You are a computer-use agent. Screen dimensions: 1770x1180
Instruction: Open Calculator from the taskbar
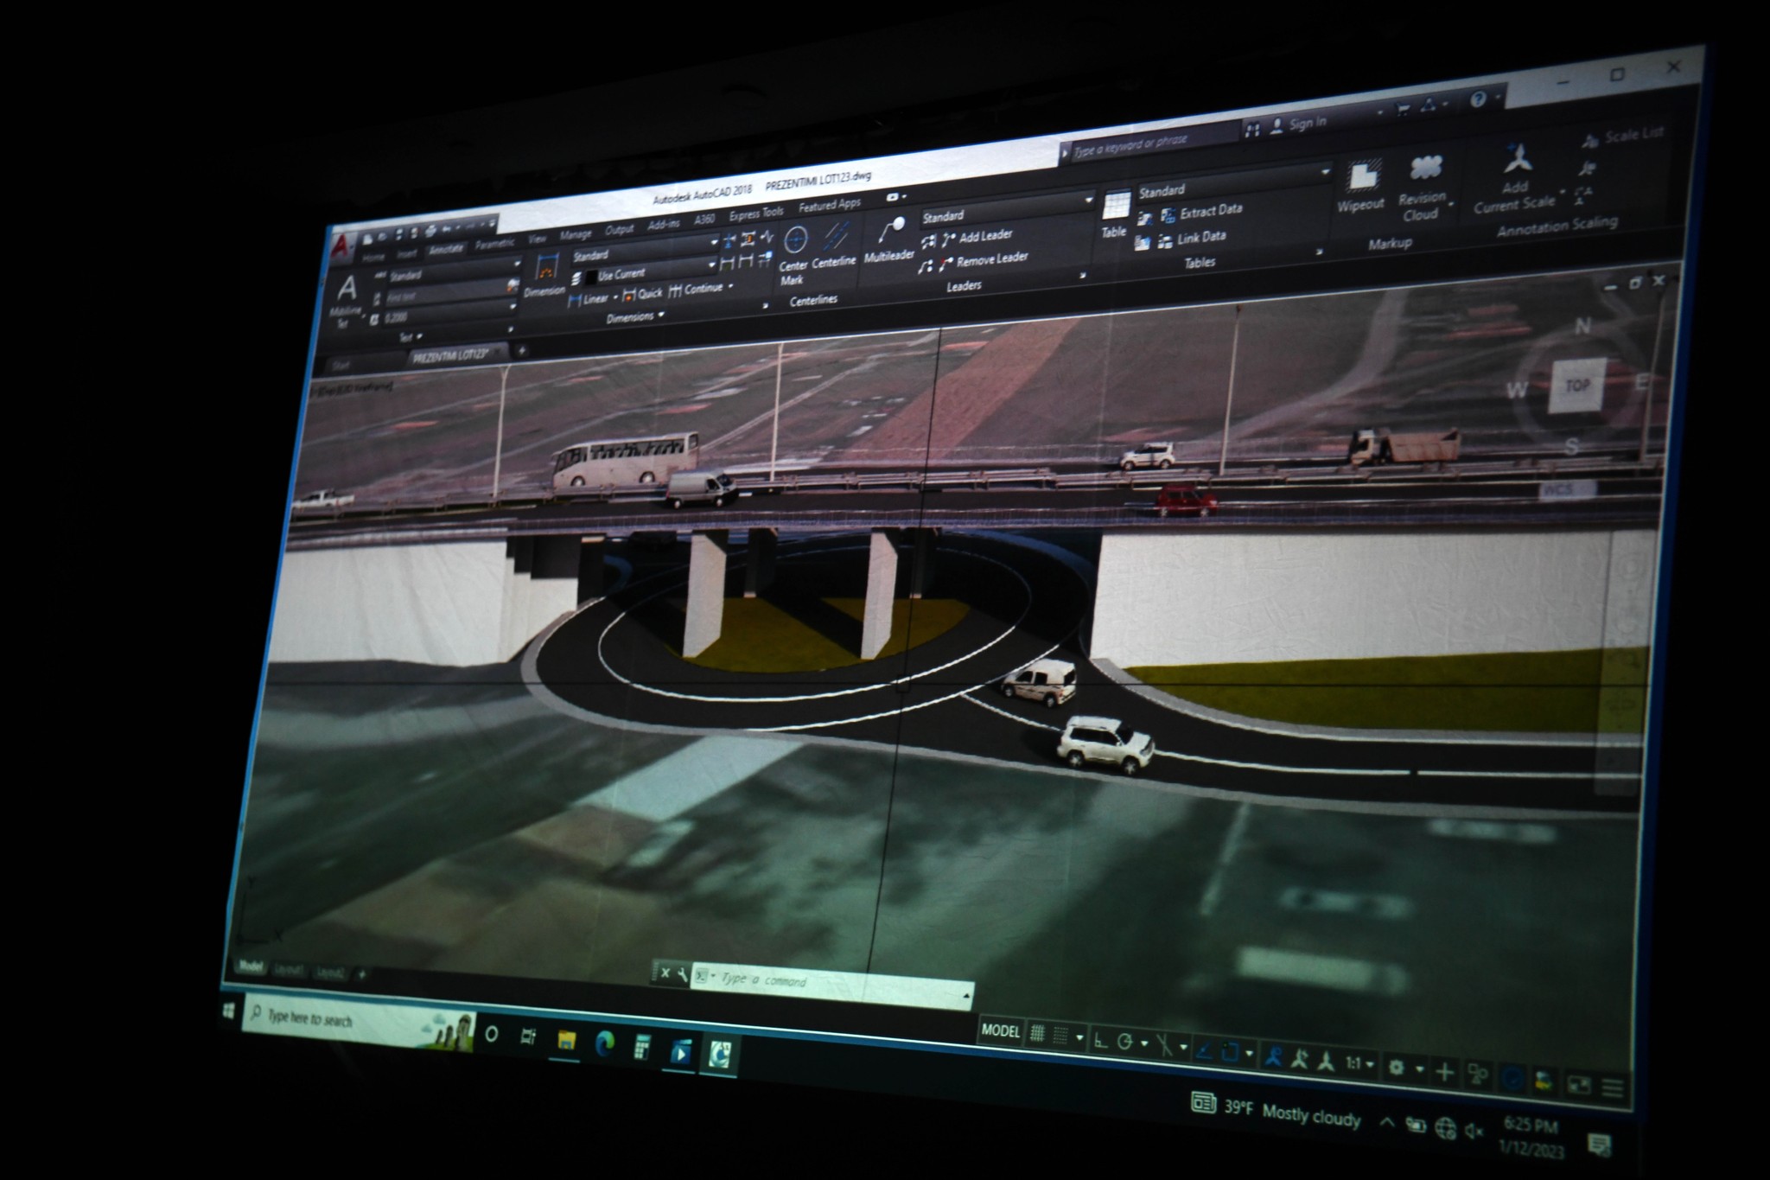point(642,1049)
